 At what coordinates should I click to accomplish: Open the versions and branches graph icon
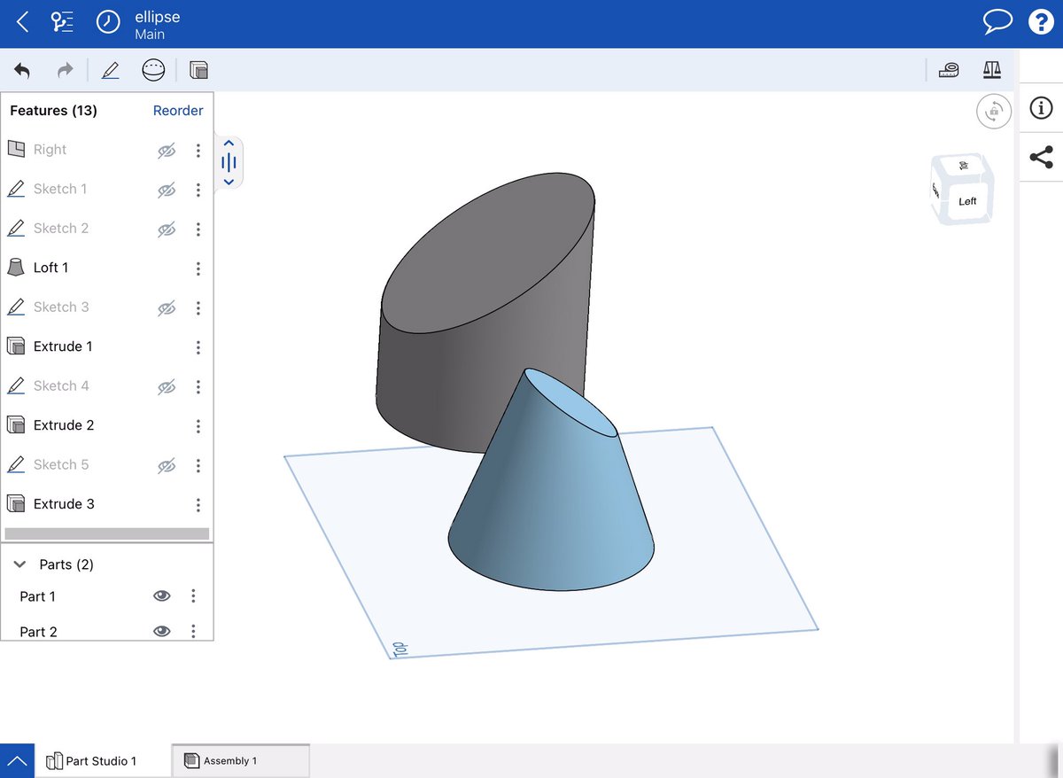point(63,22)
